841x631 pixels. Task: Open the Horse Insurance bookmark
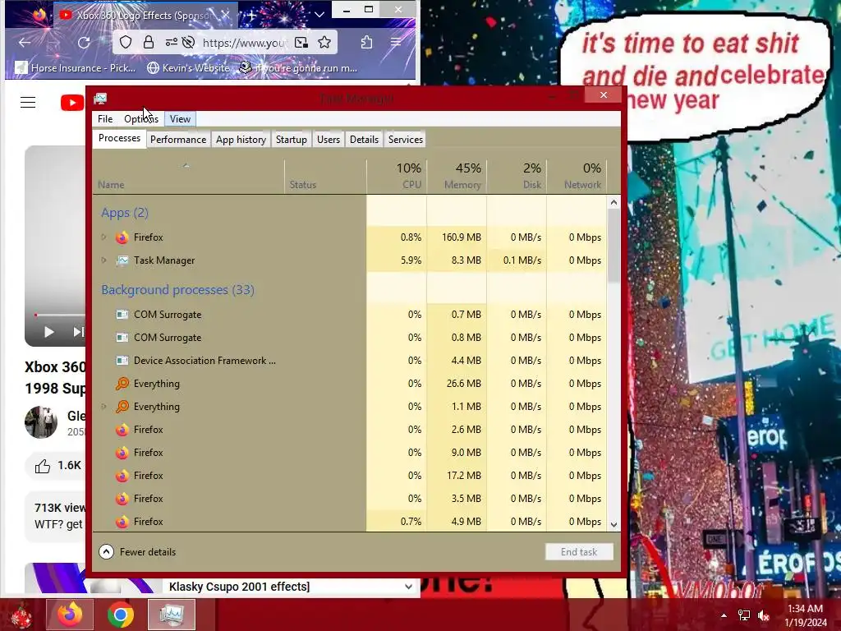click(76, 68)
